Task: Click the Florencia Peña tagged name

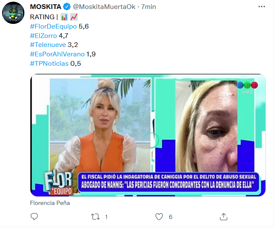Action: pyautogui.click(x=50, y=203)
